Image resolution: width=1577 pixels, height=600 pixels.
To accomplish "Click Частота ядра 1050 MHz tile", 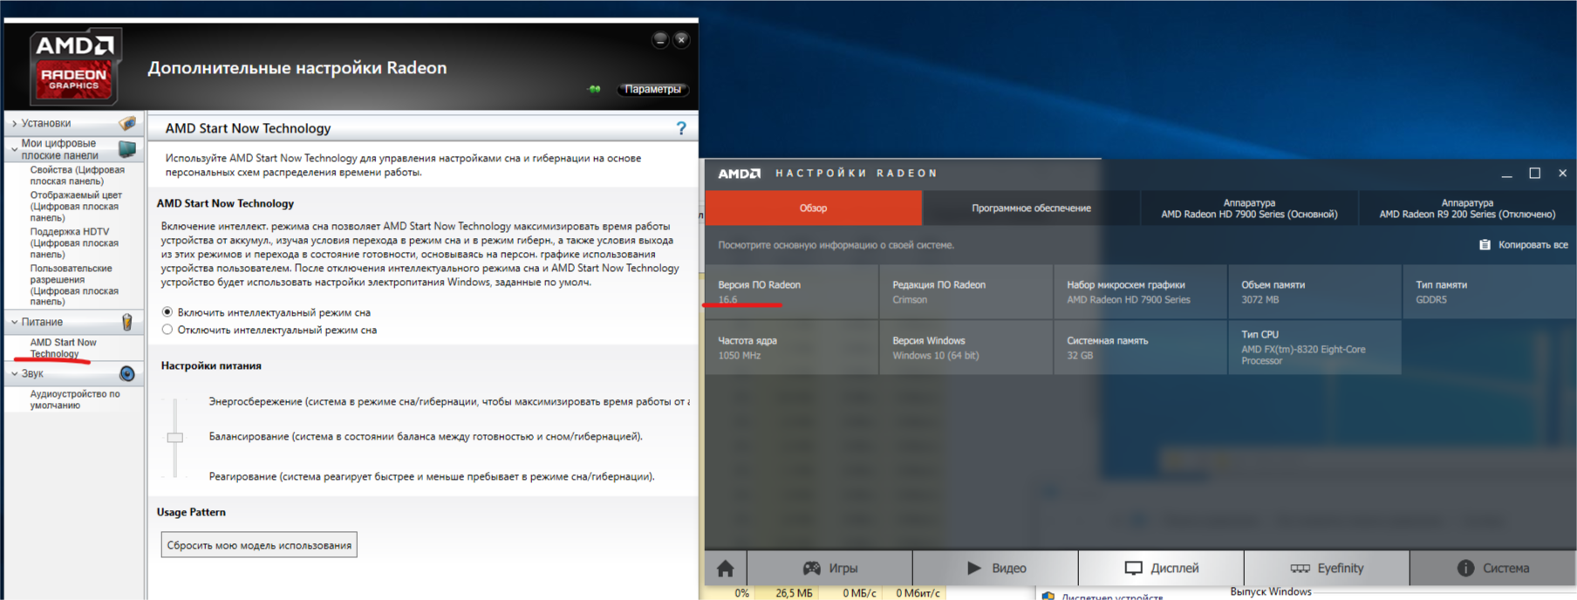I will (x=791, y=348).
